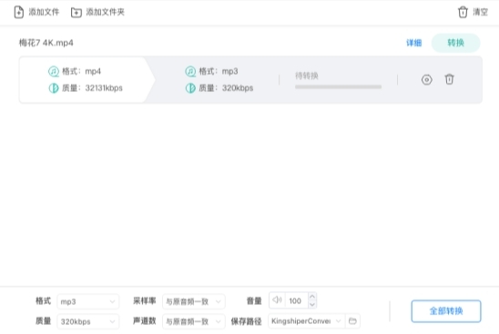The height and width of the screenshot is (334, 499).
Task: Click the 添加文件夹 label
Action: pyautogui.click(x=105, y=12)
